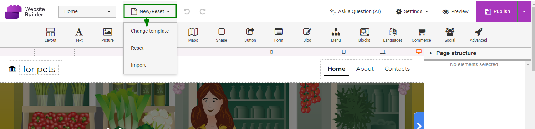
Task: Insert a Menu element
Action: click(x=336, y=35)
